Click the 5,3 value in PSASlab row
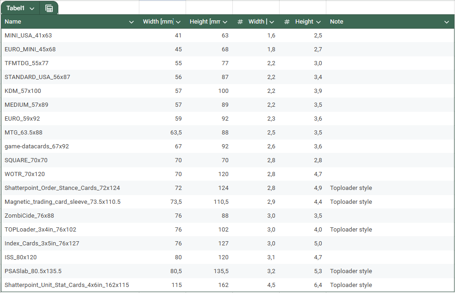The height and width of the screenshot is (293, 455). pos(318,271)
